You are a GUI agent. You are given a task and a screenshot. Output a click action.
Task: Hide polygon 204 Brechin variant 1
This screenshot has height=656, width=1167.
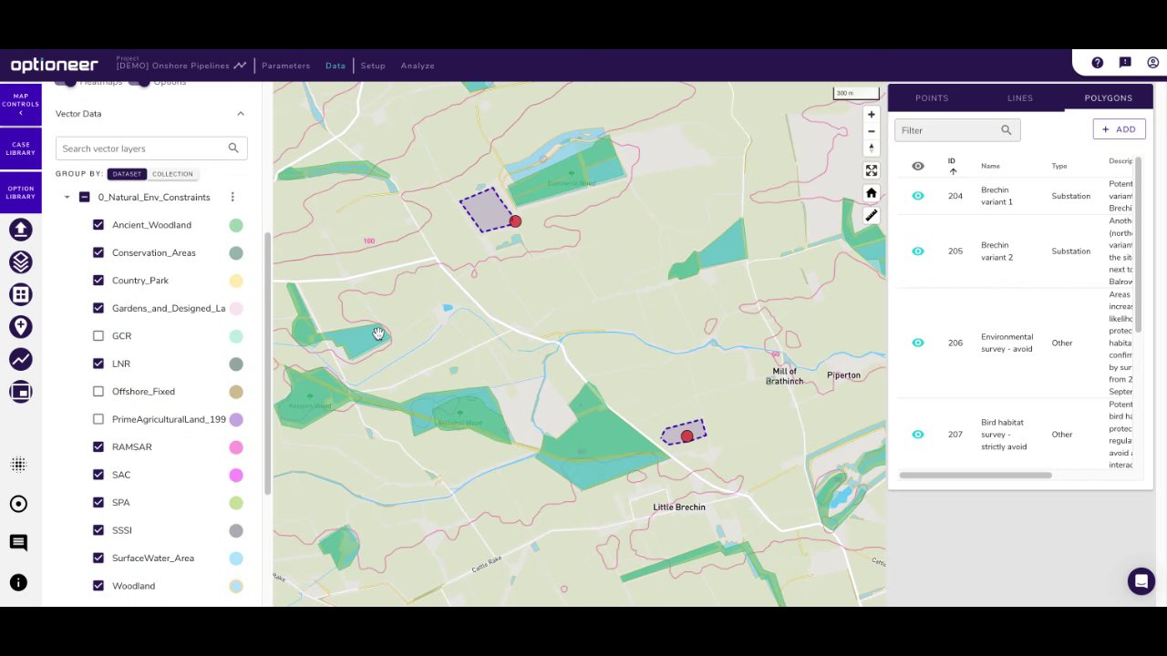(x=918, y=196)
